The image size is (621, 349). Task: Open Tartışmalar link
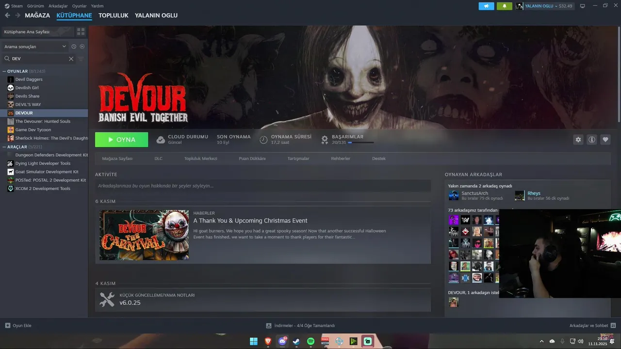point(298,159)
